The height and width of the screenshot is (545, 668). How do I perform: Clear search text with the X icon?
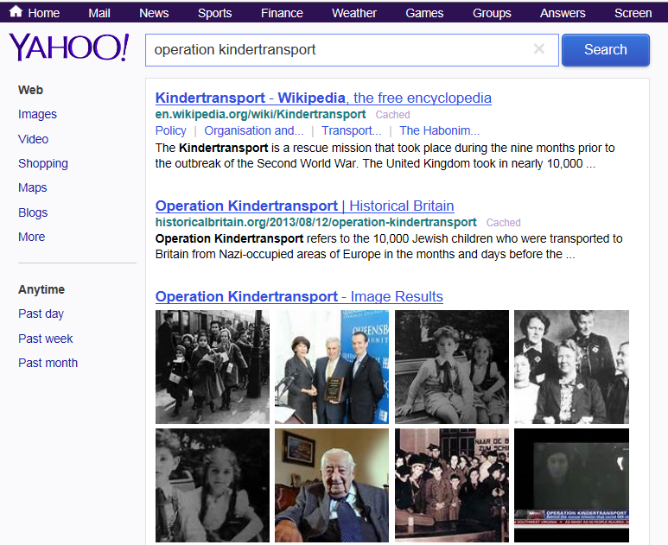coord(539,49)
